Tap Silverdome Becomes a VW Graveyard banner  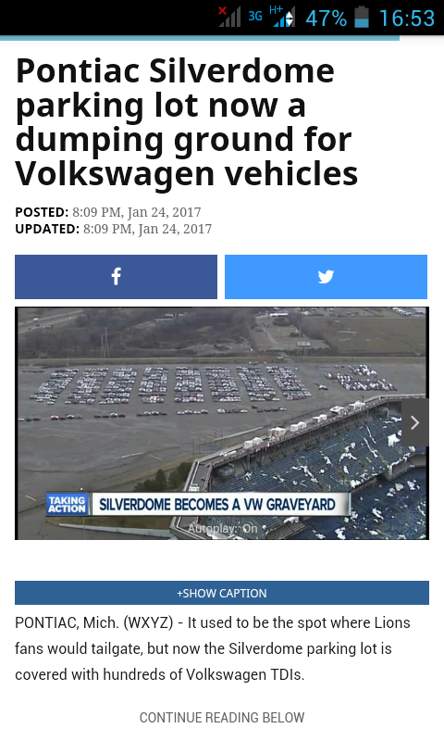219,505
